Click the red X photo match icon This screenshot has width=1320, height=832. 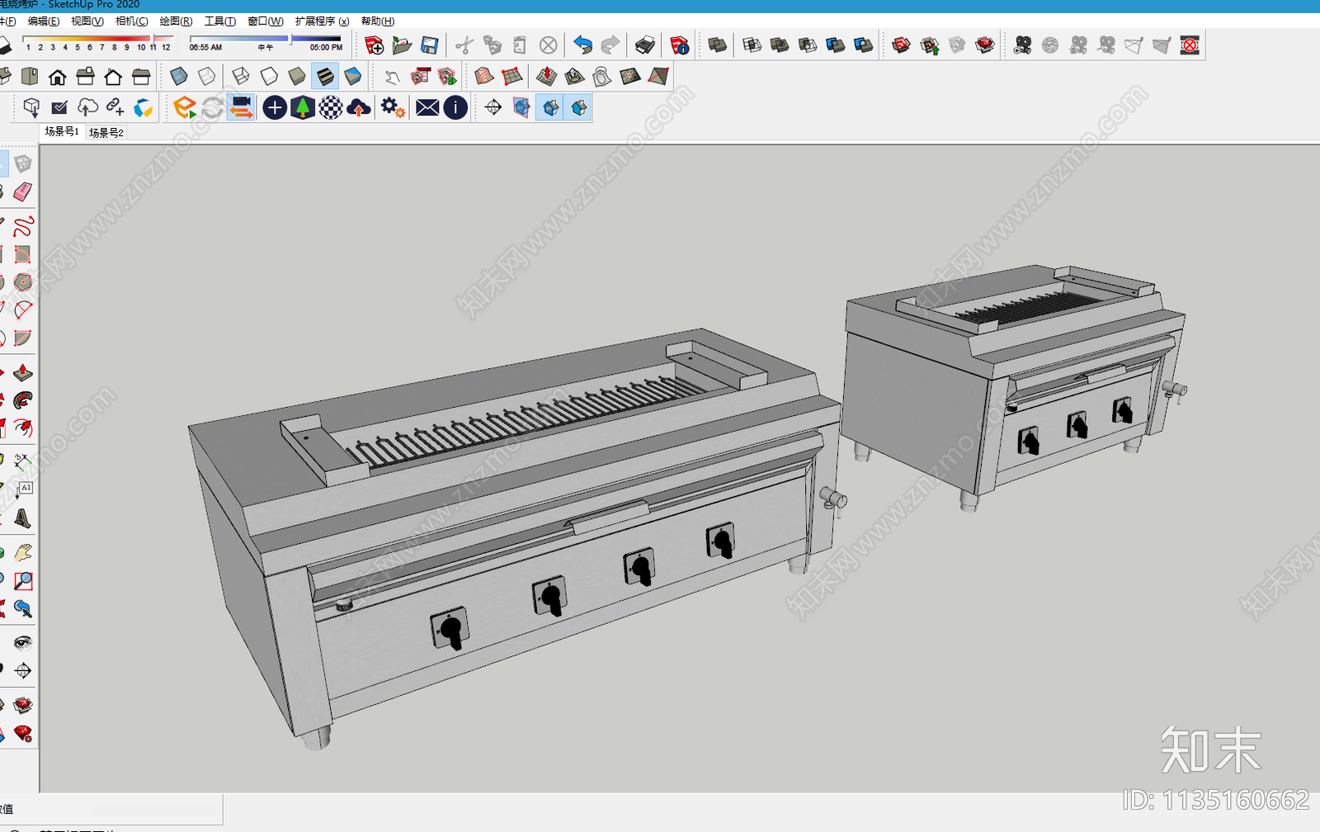(1190, 45)
